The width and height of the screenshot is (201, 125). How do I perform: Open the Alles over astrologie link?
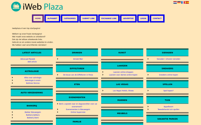(33, 78)
